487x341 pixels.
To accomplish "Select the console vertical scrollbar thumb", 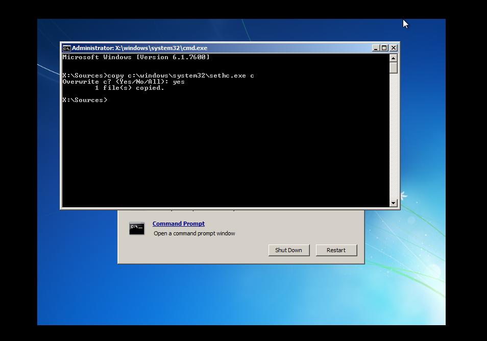I will click(393, 67).
